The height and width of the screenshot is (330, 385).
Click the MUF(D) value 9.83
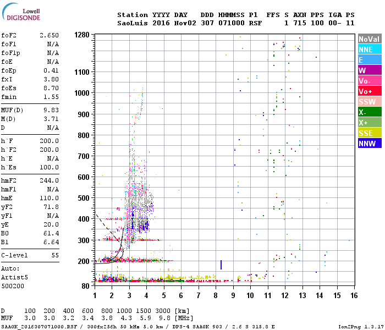[51, 110]
